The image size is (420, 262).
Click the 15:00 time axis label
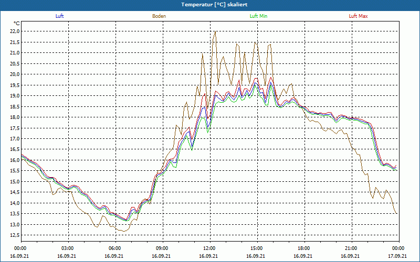click(256, 248)
